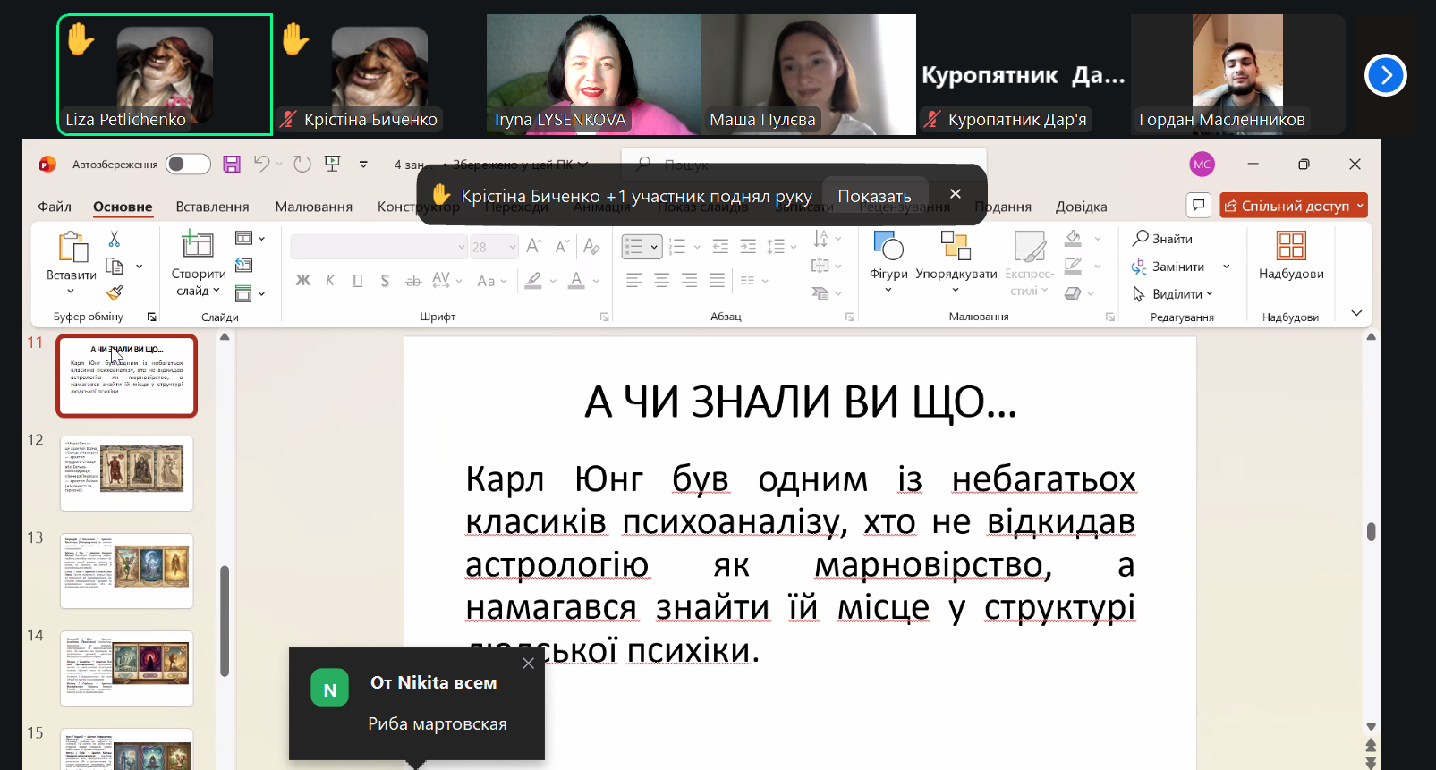Viewport: 1436px width, 770px height.
Task: Open the Надбудови add-ins icon
Action: tap(1290, 255)
